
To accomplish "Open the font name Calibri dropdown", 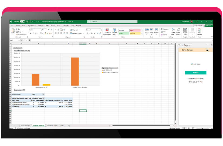I will coord(41,30).
